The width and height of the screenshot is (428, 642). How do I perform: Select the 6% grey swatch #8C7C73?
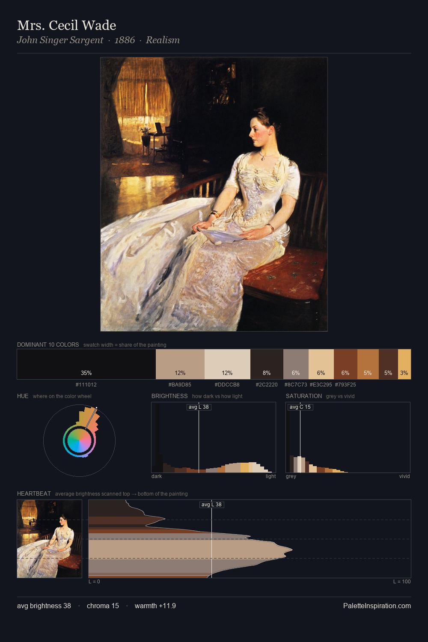tap(296, 364)
